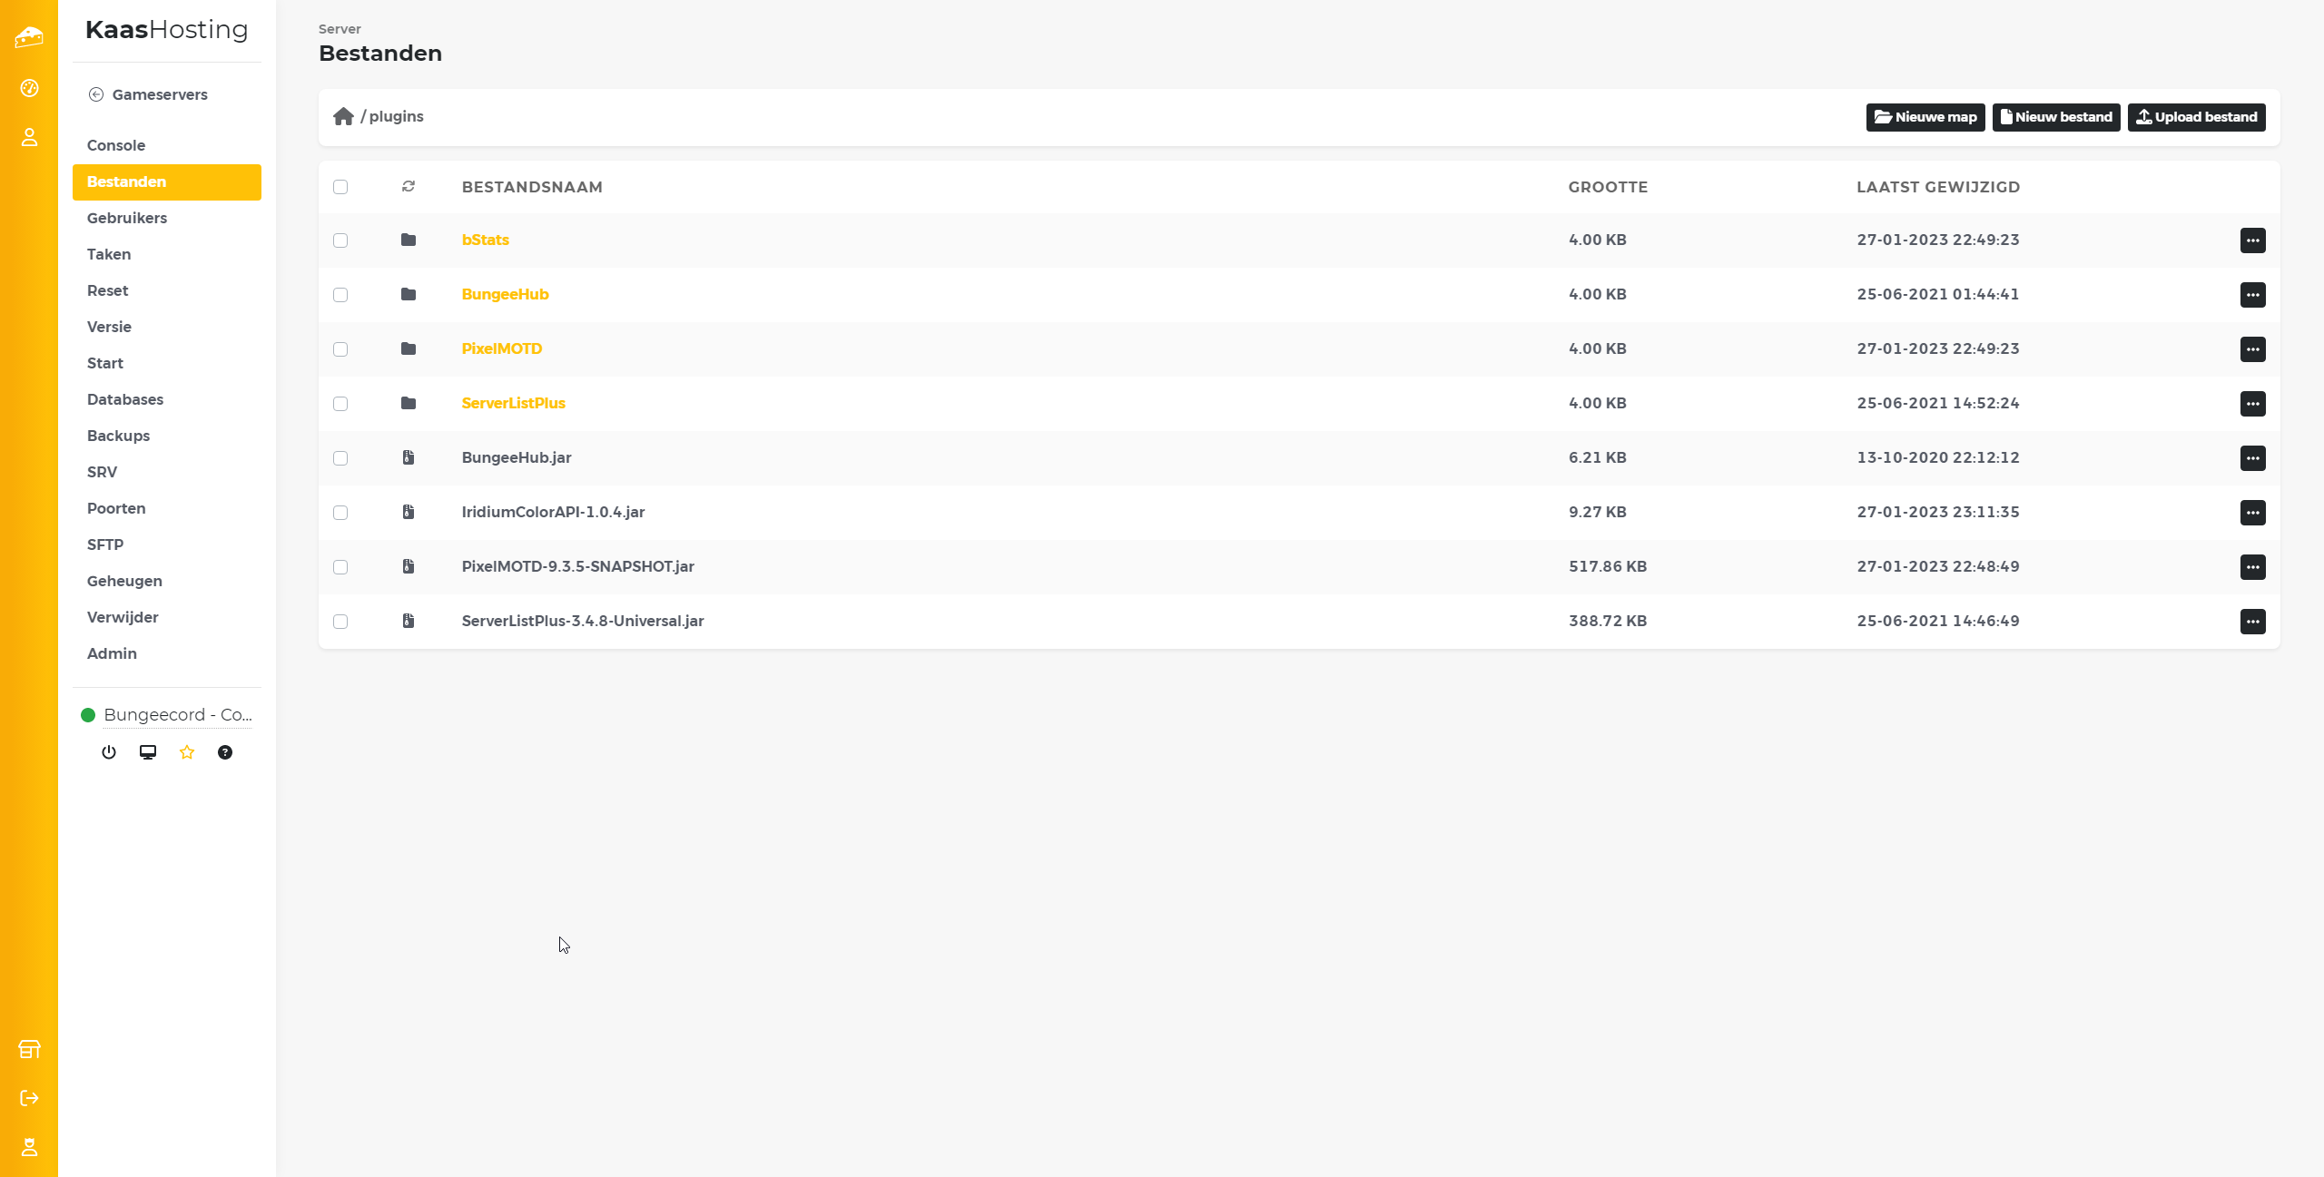Toggle the select-all files checkbox
The image size is (2324, 1177).
tap(340, 187)
